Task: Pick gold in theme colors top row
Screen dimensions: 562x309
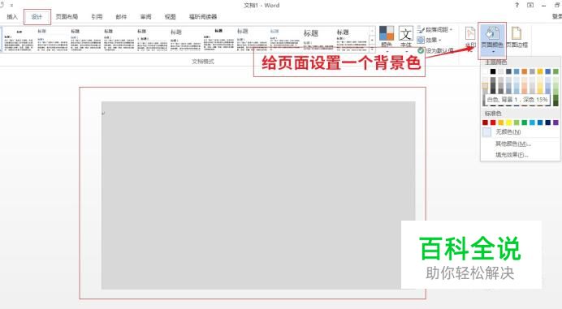Action: tap(540, 71)
